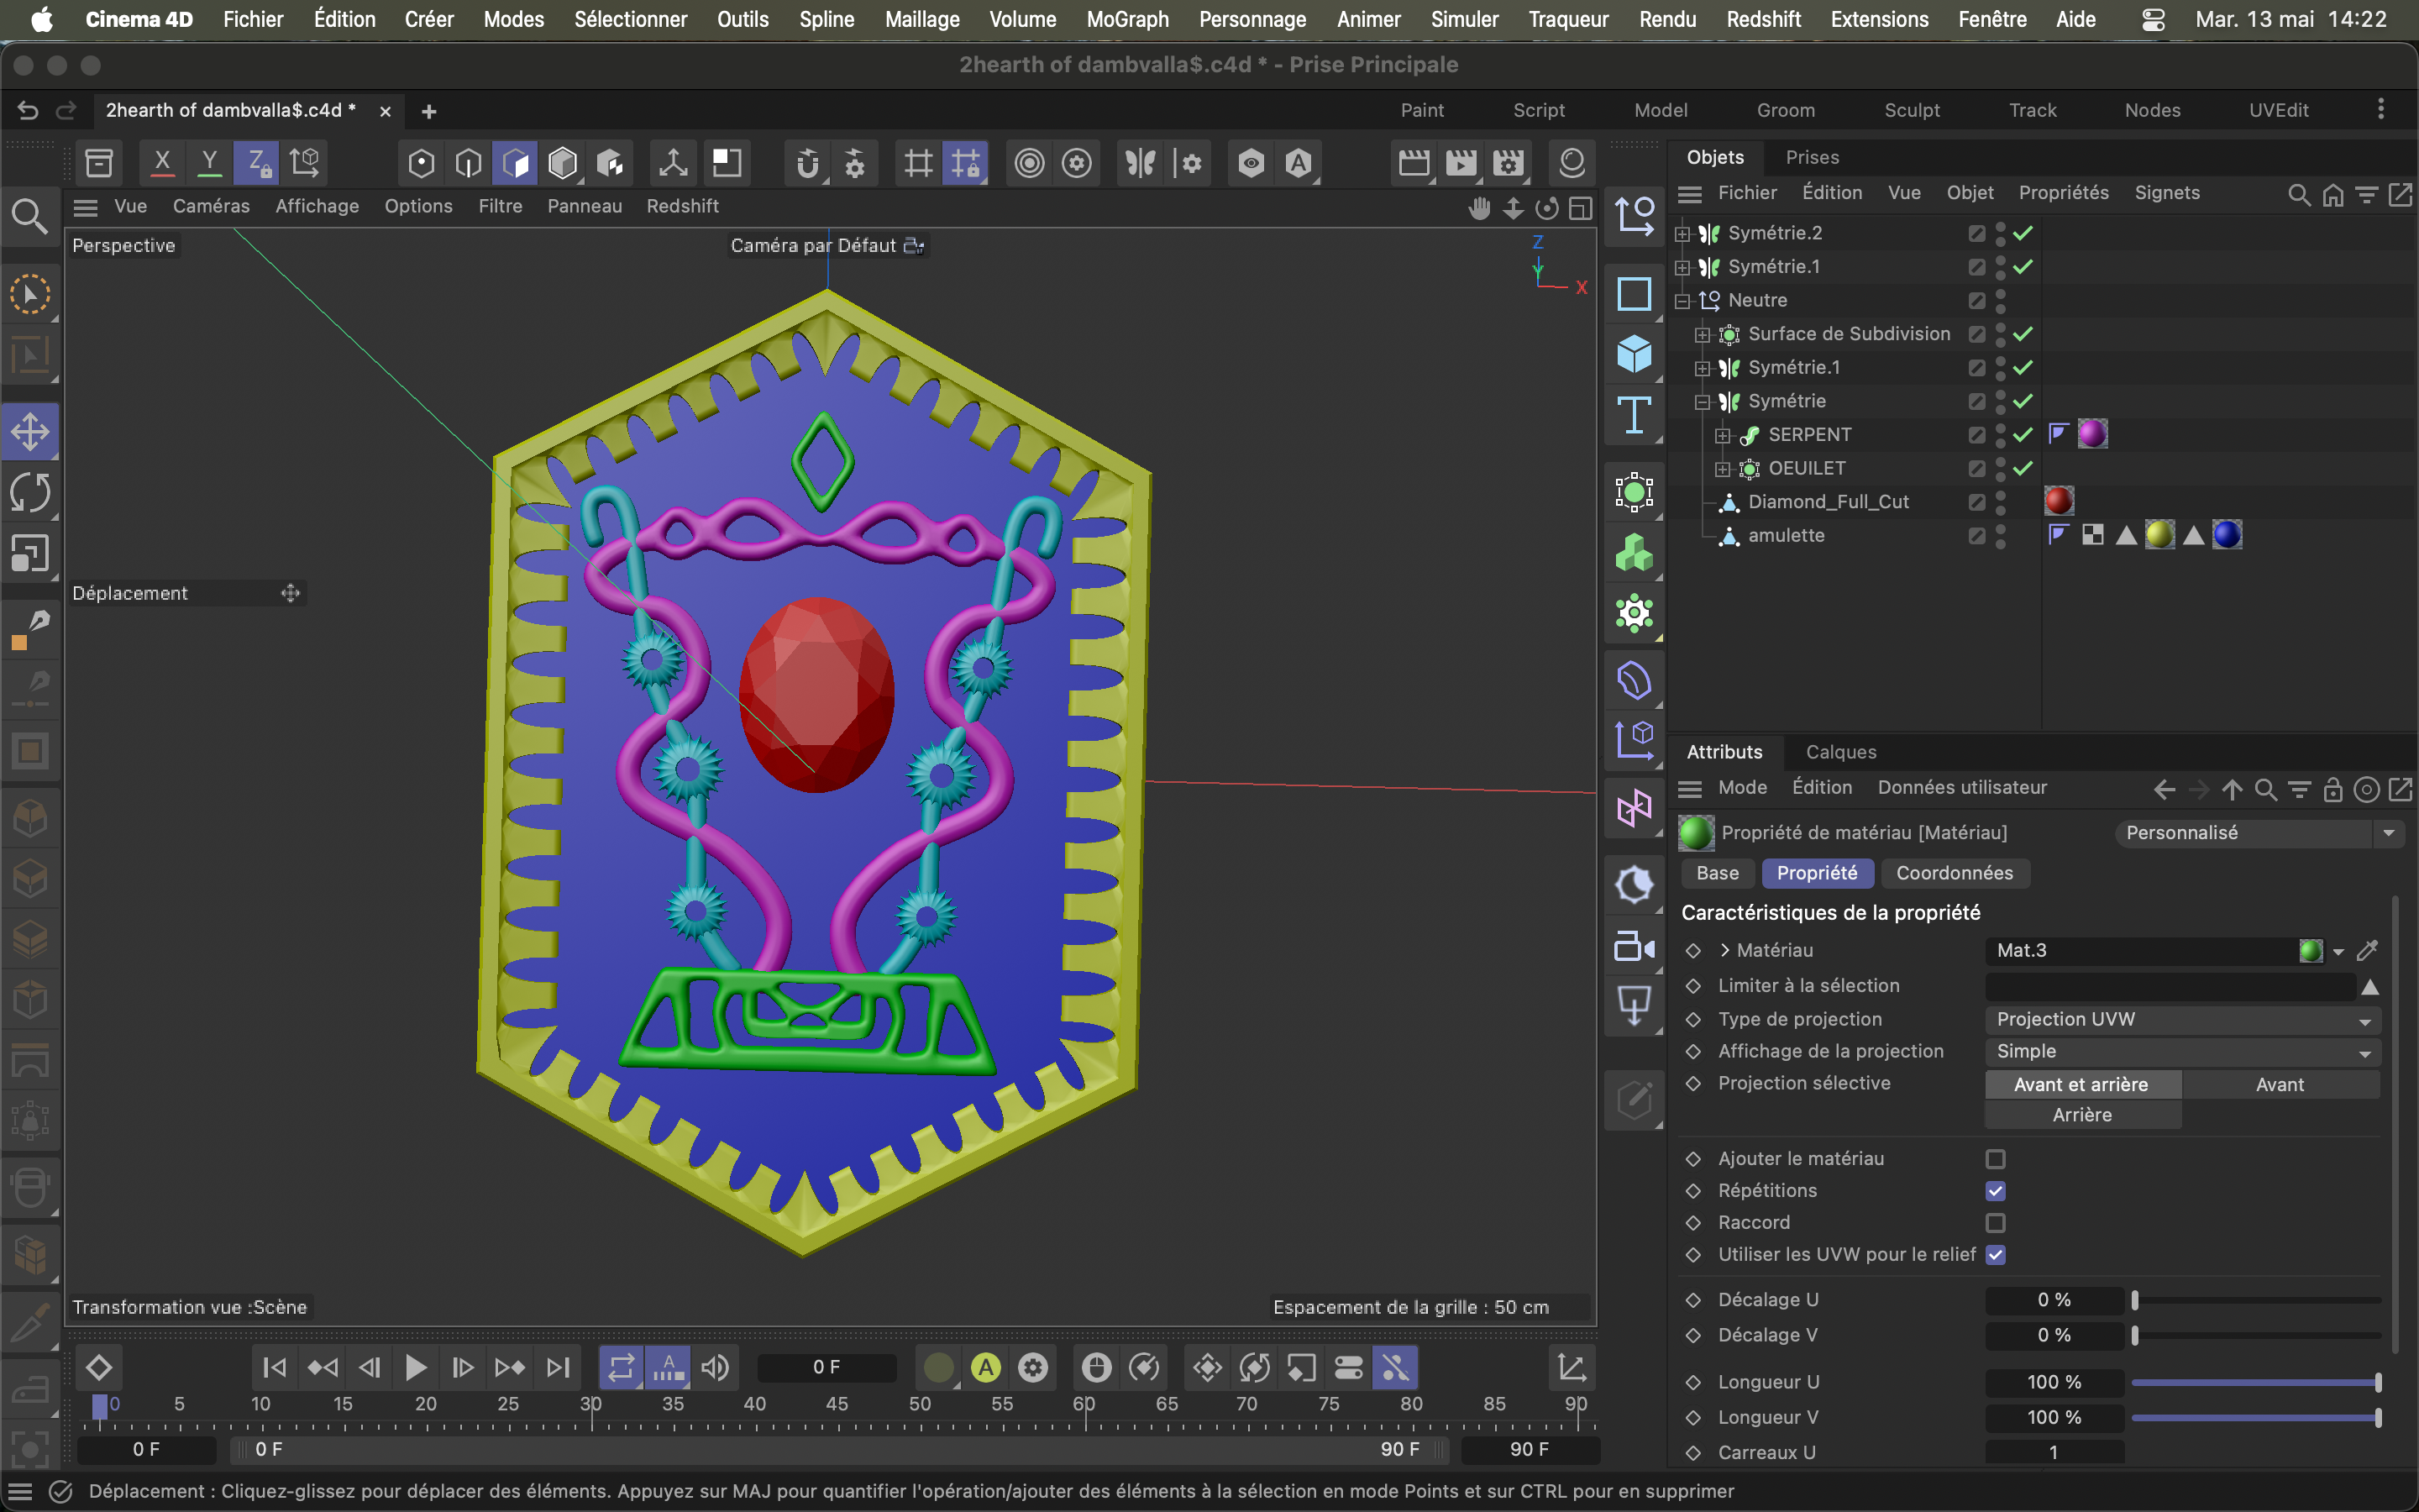Image resolution: width=2419 pixels, height=1512 pixels.
Task: Disable OEUILET object green checkmark
Action: 2023,468
